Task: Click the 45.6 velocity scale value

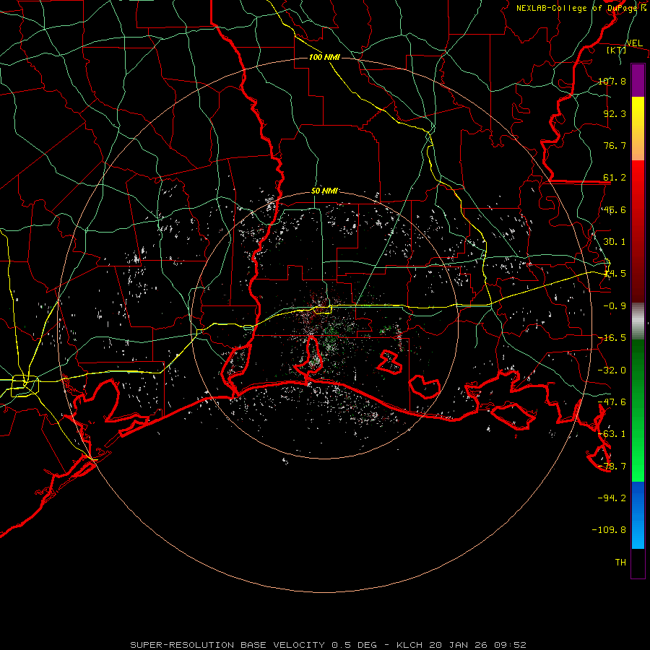Action: pos(615,209)
